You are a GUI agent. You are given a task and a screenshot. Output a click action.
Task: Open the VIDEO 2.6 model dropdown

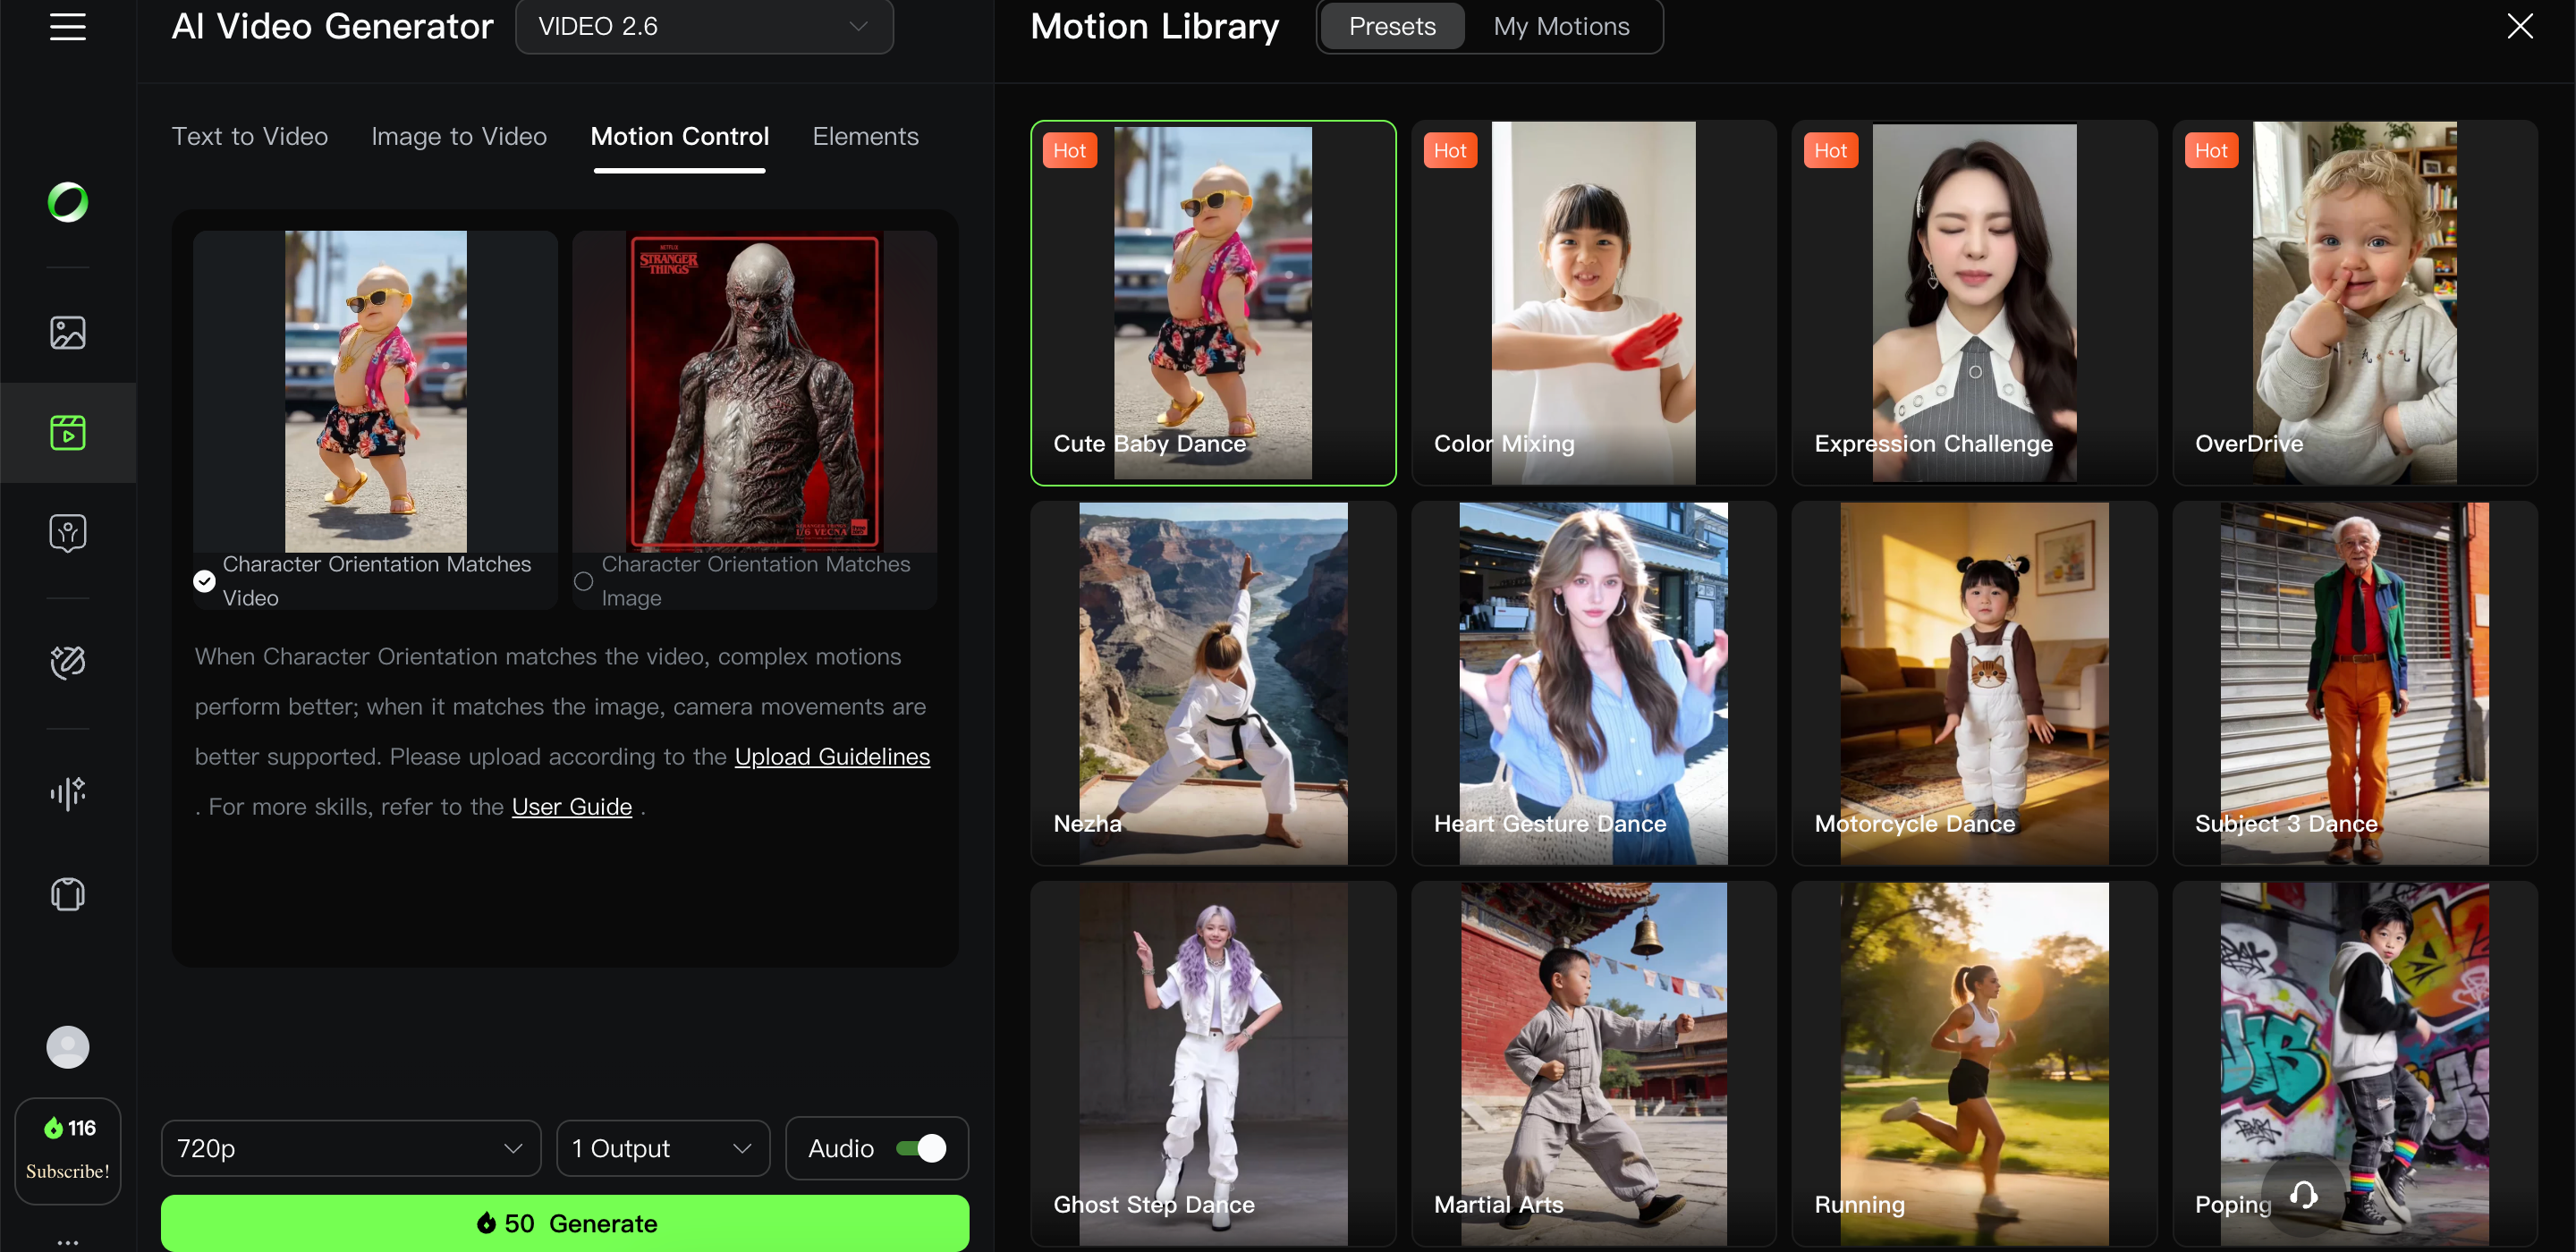coord(704,26)
